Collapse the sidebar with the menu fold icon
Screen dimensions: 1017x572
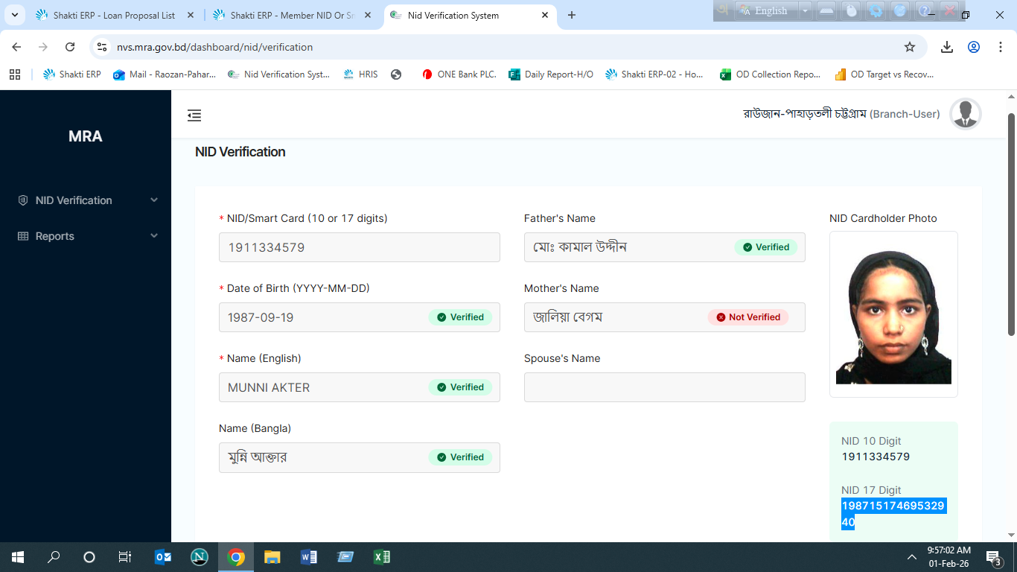(x=194, y=115)
